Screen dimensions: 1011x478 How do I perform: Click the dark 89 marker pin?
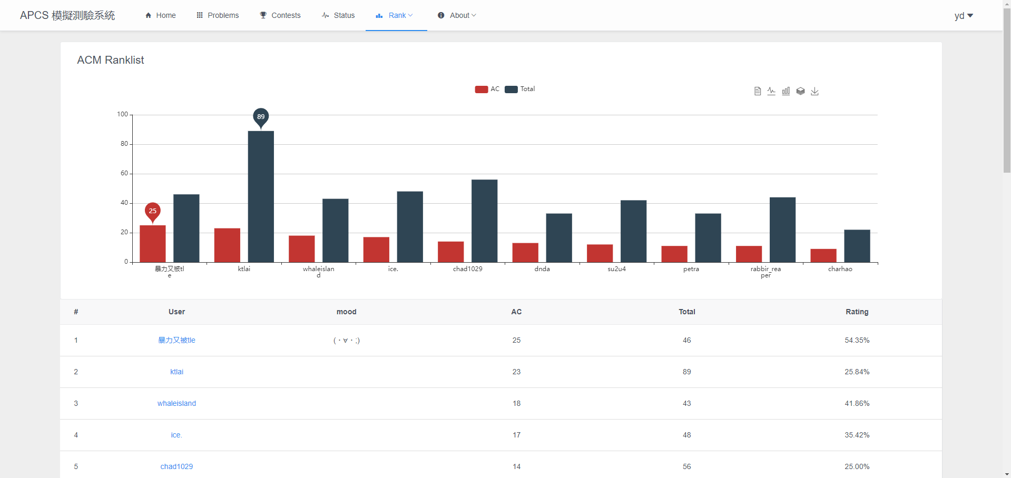tap(261, 117)
